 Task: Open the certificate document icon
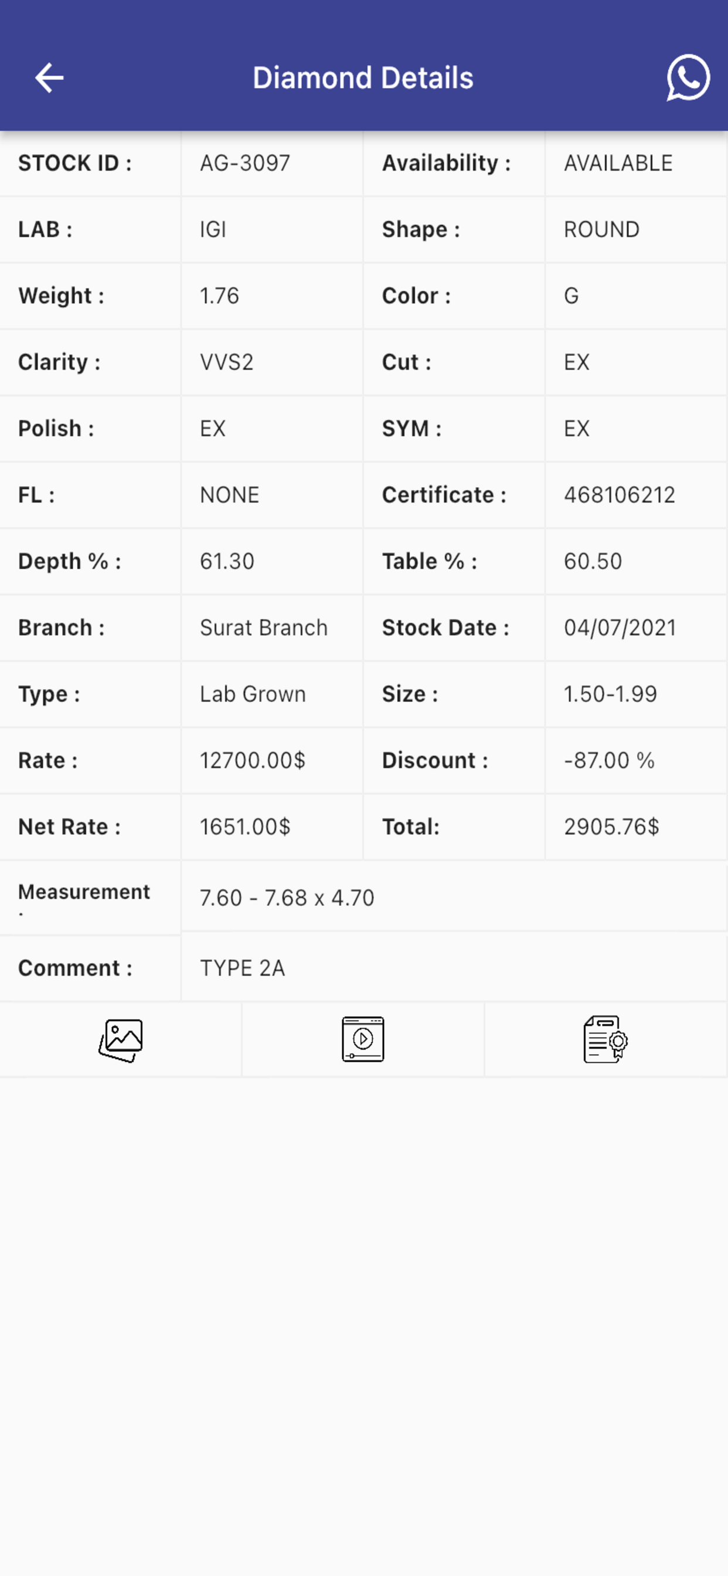[x=605, y=1039]
